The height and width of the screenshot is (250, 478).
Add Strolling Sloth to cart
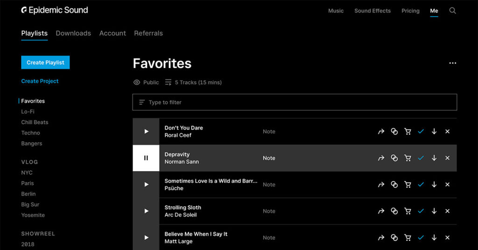pos(408,211)
